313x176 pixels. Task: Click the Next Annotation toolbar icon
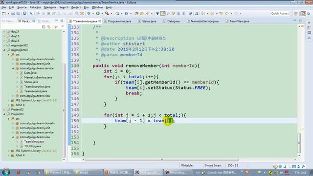(203, 13)
